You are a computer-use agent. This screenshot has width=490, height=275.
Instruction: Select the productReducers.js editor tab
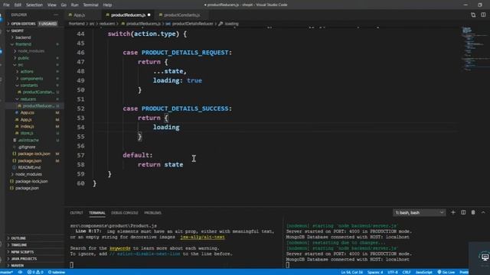point(128,15)
